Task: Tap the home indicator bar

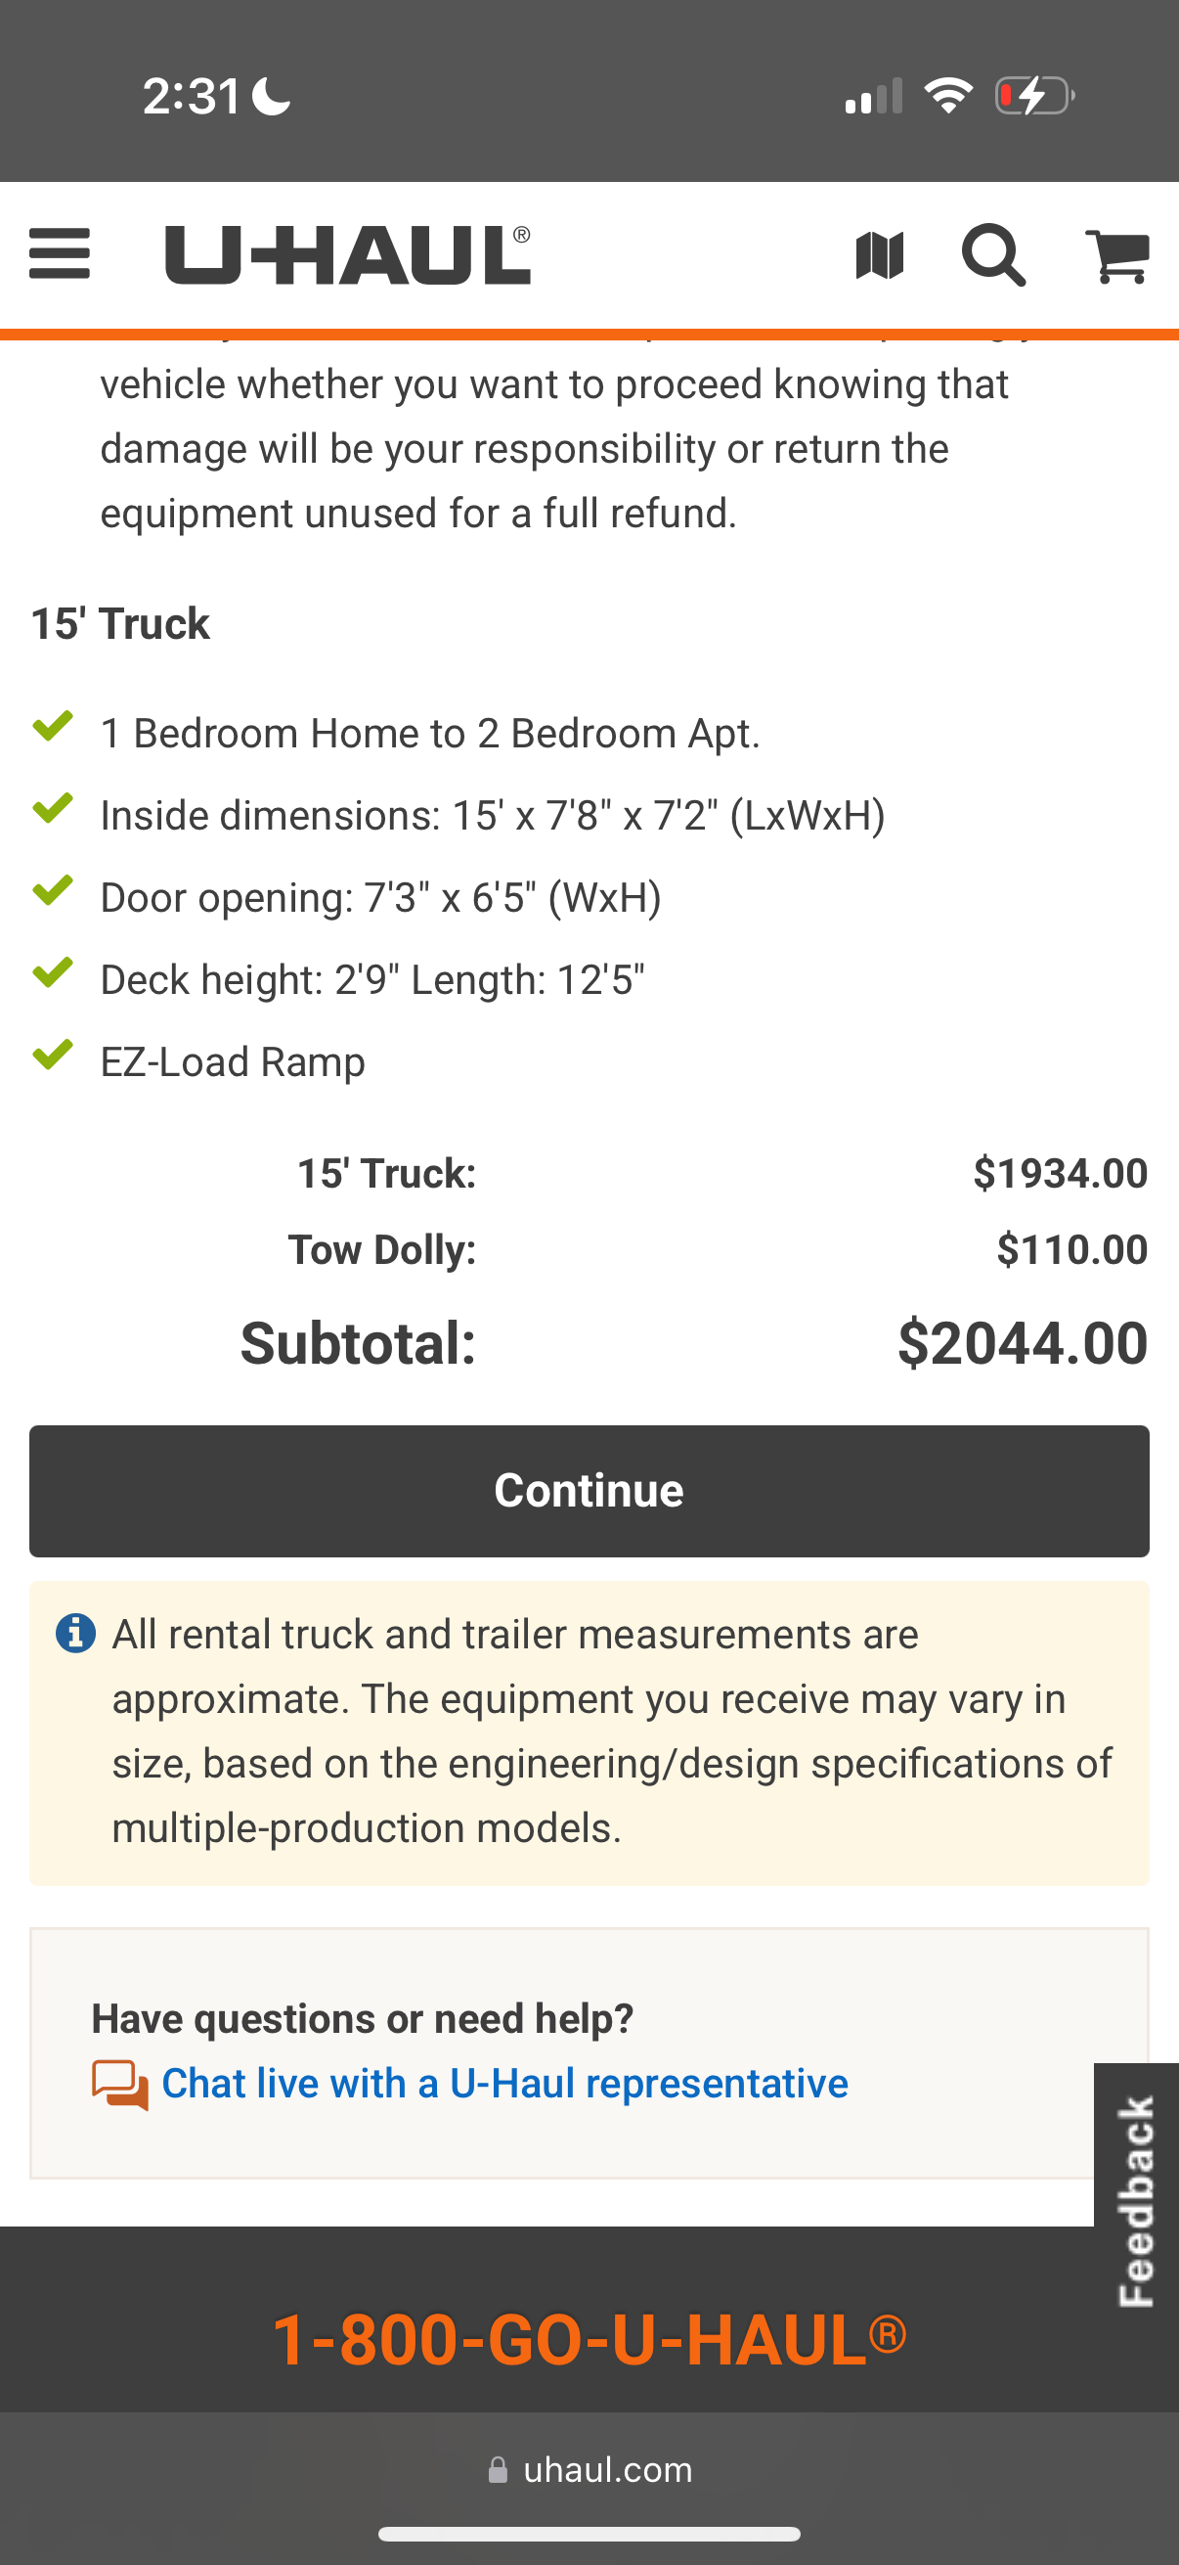Action: [589, 2534]
